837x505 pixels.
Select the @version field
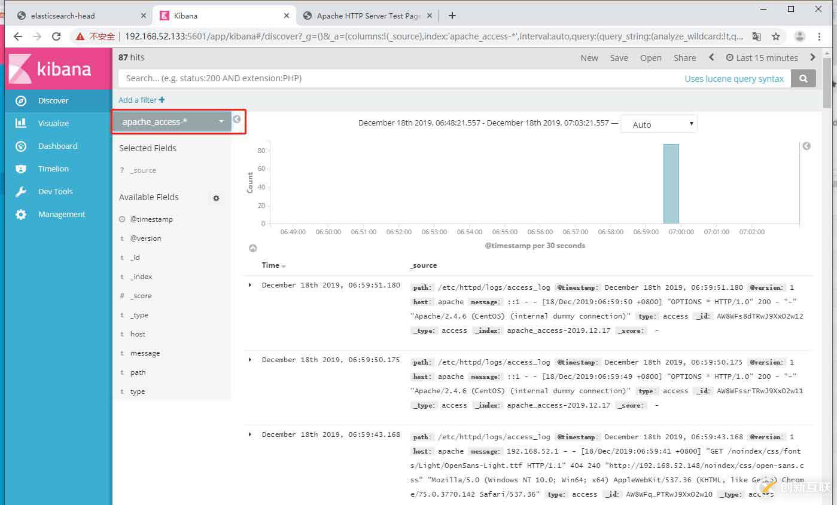pos(145,238)
